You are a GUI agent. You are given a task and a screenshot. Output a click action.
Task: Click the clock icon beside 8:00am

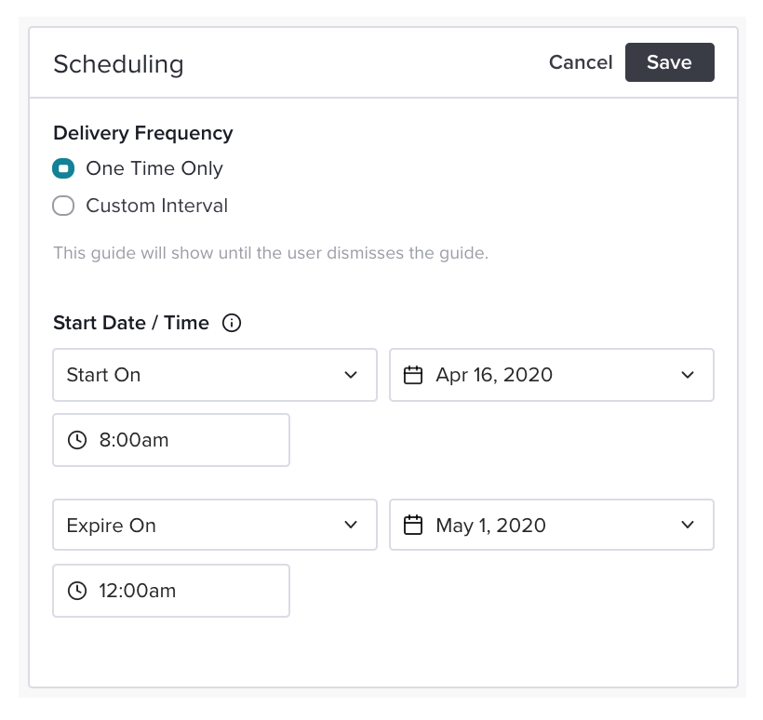click(x=77, y=440)
